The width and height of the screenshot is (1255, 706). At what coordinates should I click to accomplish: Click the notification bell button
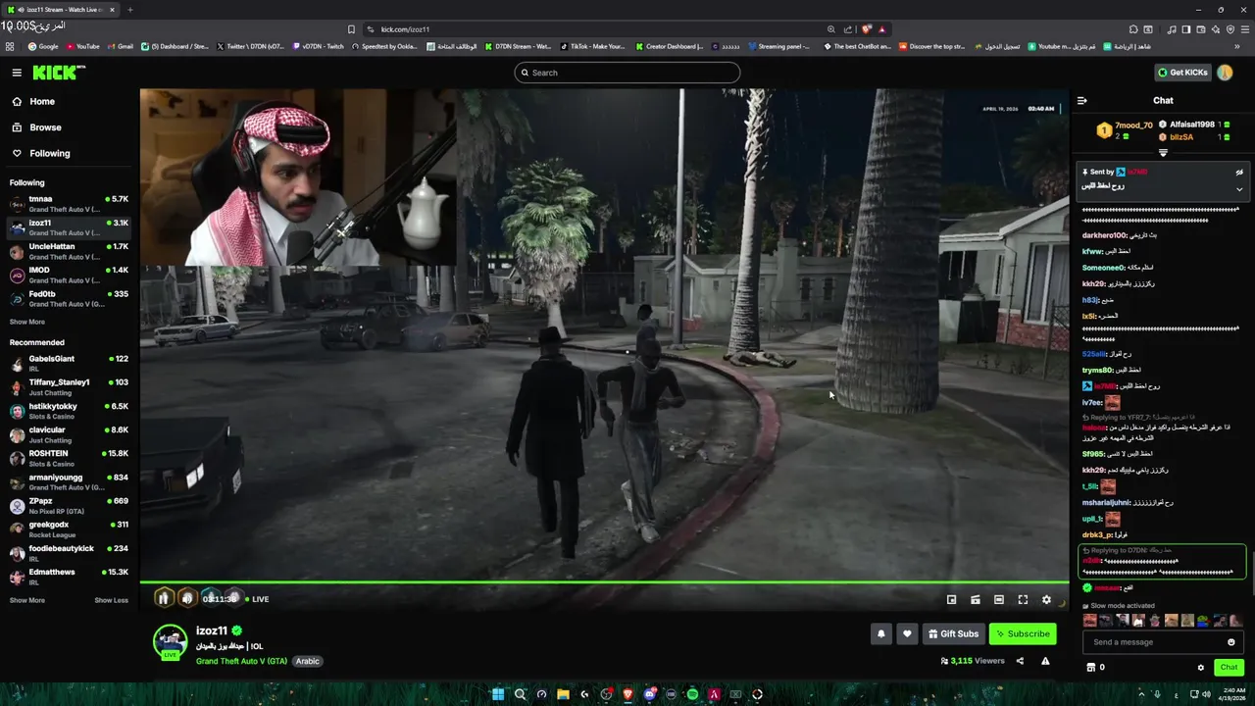pyautogui.click(x=880, y=633)
